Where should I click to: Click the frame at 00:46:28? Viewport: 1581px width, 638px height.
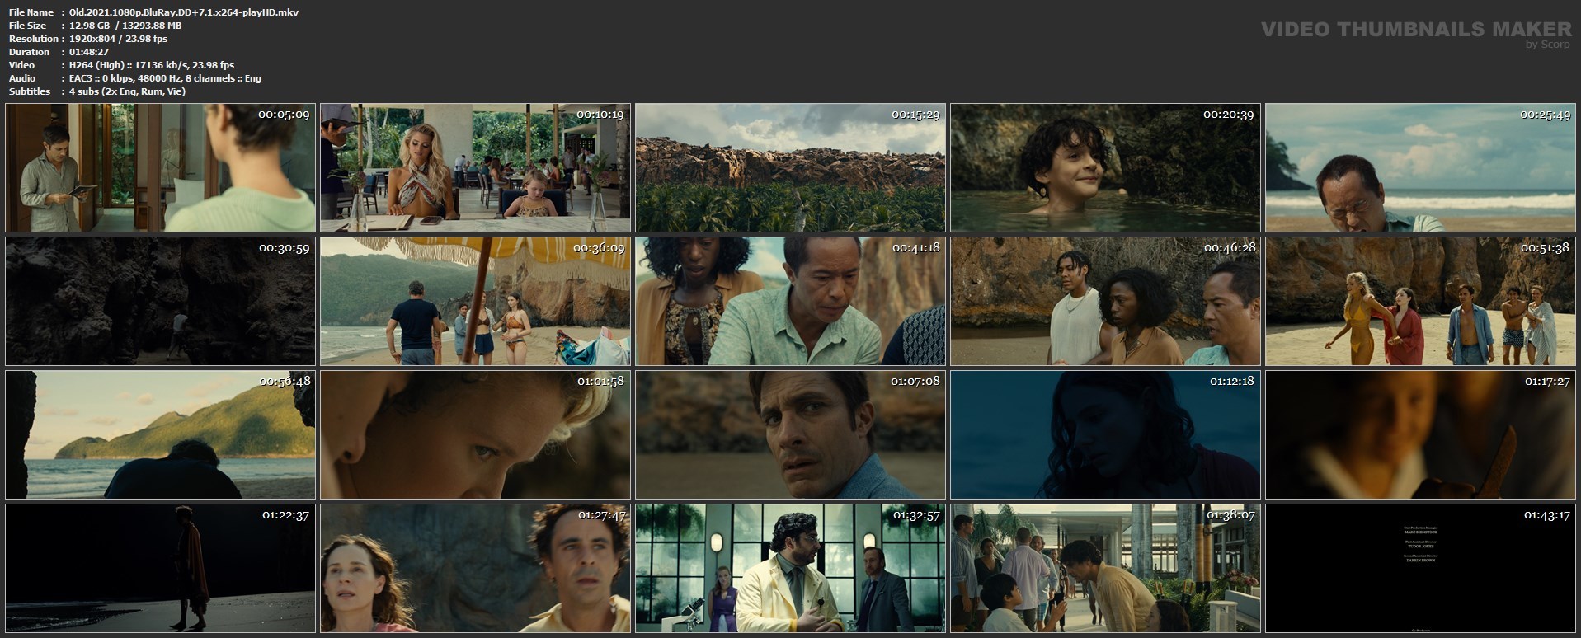click(1105, 301)
